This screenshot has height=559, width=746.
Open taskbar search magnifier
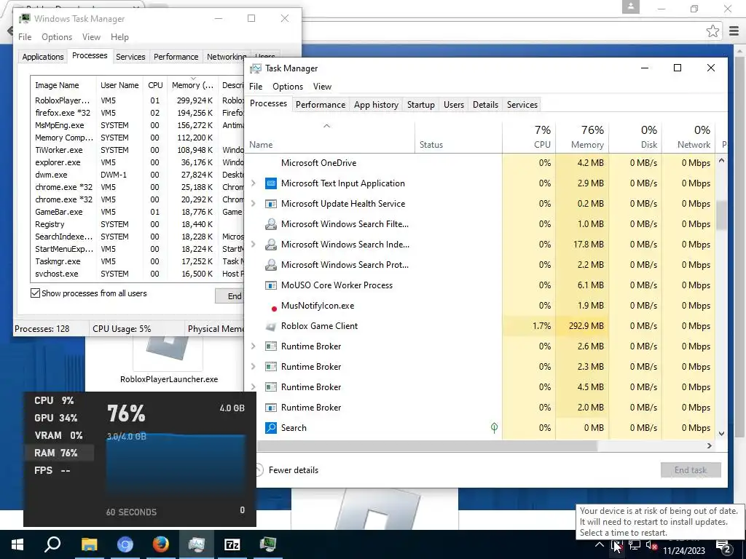[52, 544]
